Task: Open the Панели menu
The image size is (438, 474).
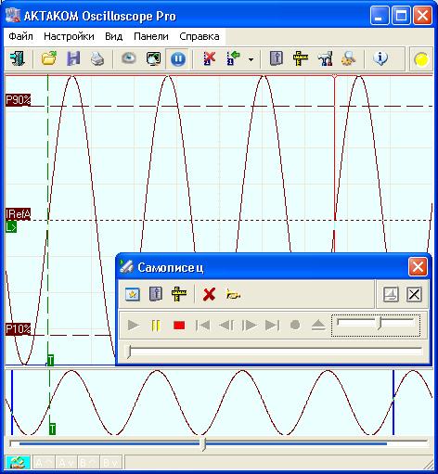Action: (x=151, y=36)
